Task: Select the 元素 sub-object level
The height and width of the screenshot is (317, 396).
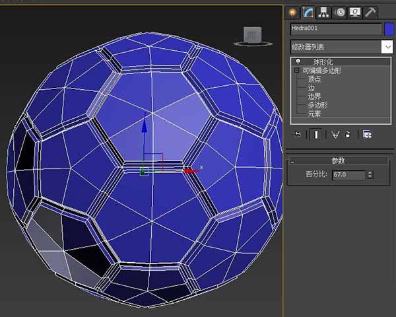Action: point(314,114)
